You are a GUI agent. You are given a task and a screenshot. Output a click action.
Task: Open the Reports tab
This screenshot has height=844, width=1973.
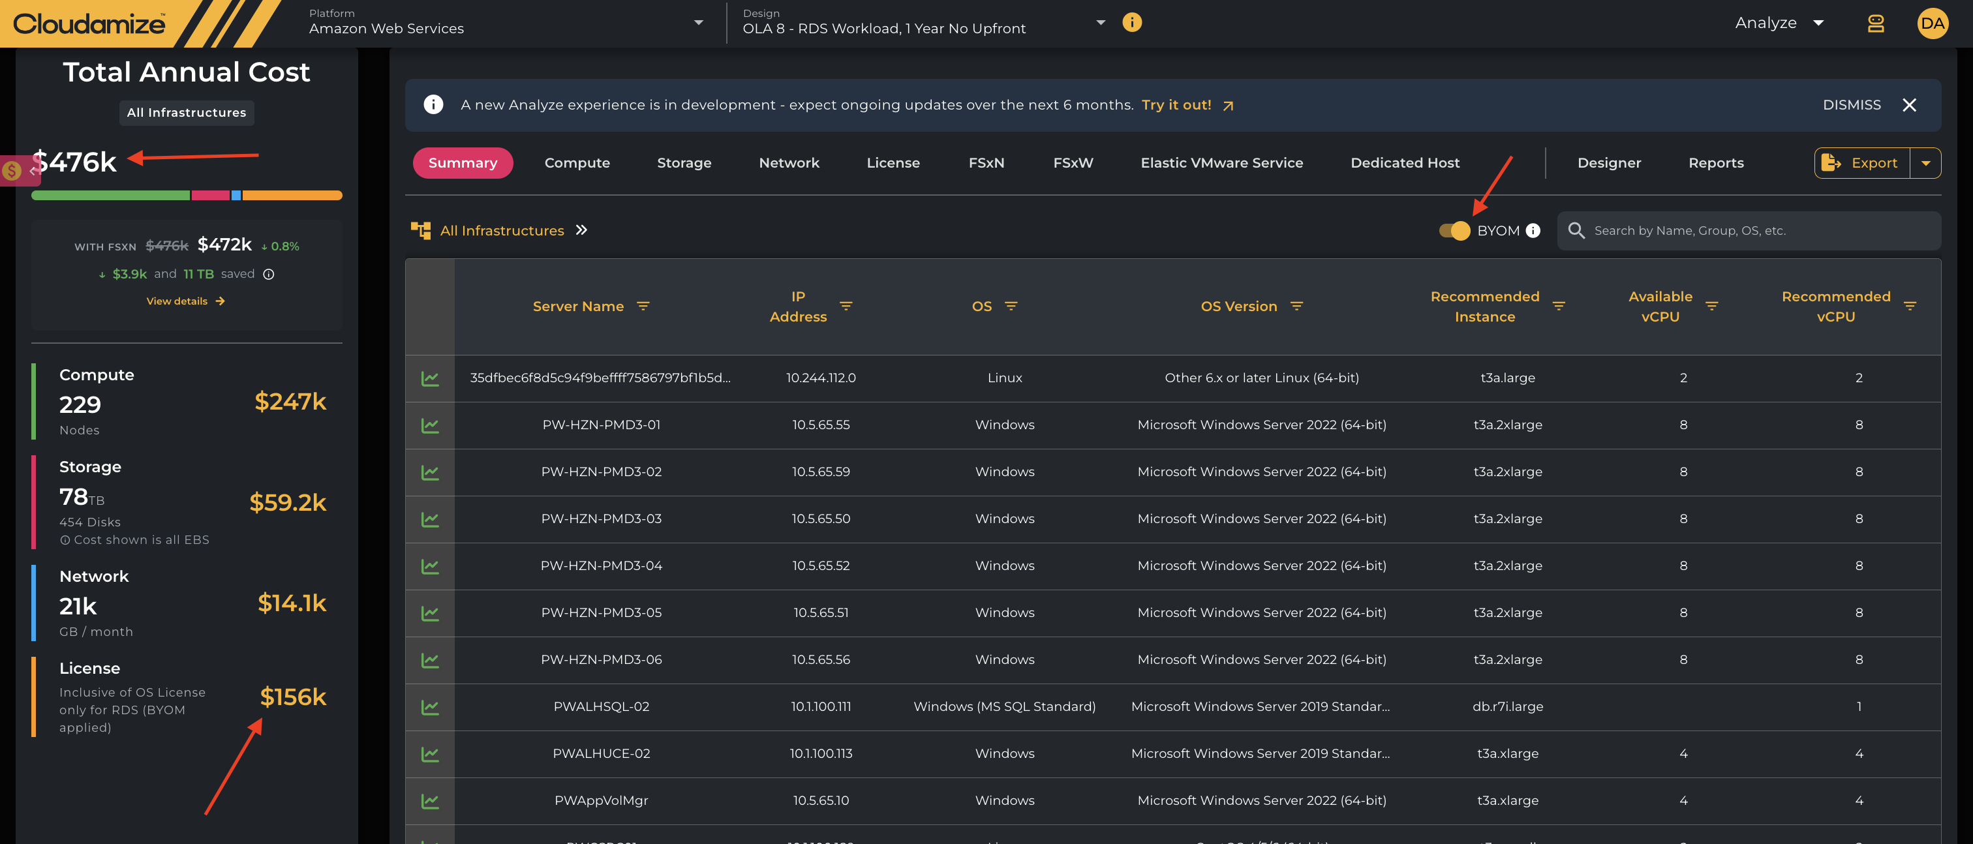tap(1716, 163)
